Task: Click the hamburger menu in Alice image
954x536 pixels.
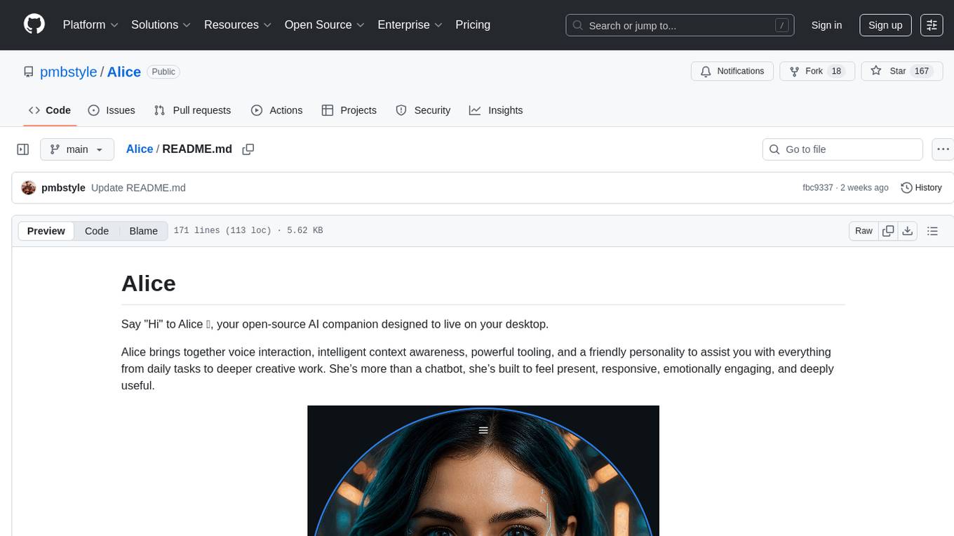Action: click(x=483, y=430)
